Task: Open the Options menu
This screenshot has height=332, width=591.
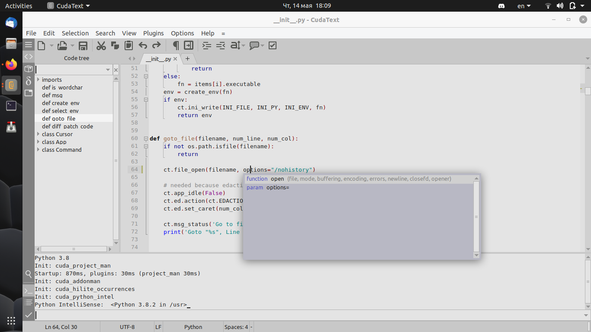Action: pyautogui.click(x=183, y=33)
